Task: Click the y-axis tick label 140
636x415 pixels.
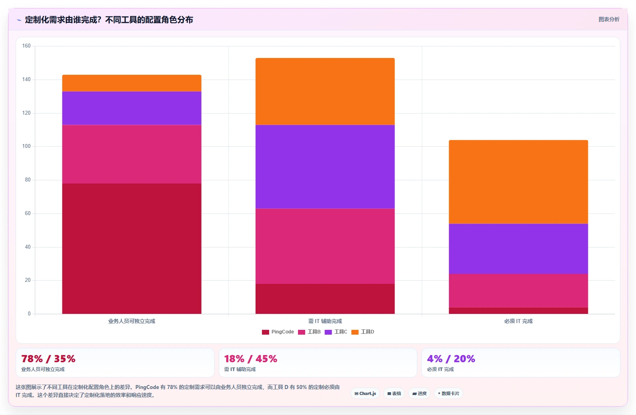Action: 26,80
